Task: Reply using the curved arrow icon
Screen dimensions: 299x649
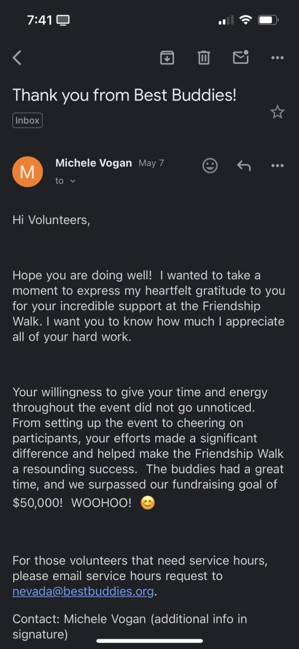Action: (244, 165)
